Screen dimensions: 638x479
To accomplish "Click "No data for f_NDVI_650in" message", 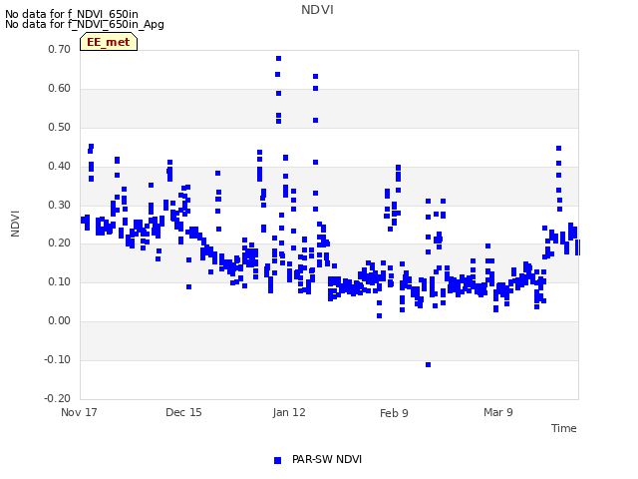I will point(72,14).
